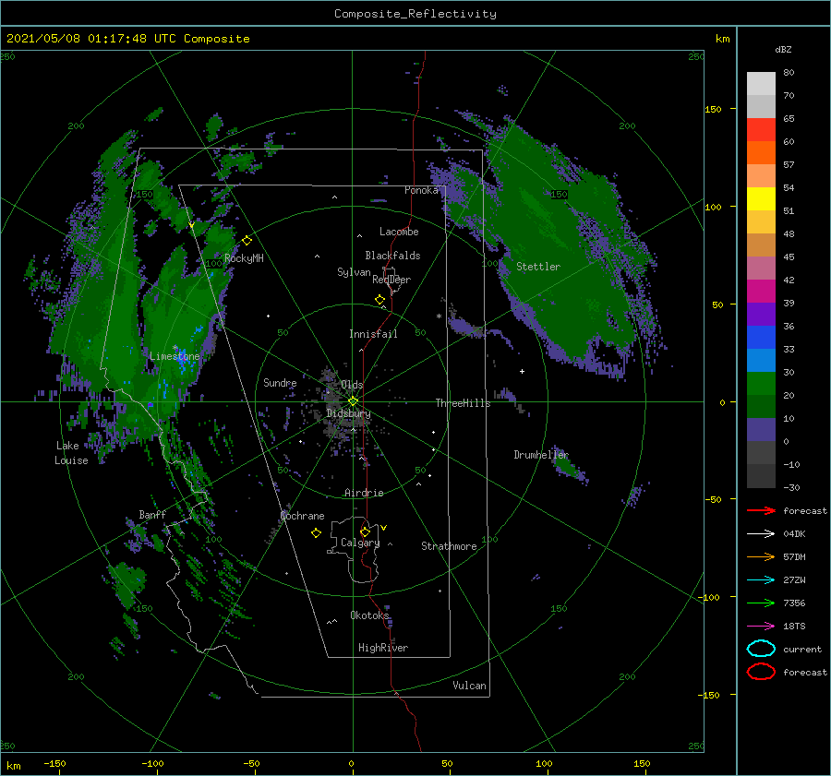
Task: Click the 80 dBZ light gray swatch
Action: point(761,84)
